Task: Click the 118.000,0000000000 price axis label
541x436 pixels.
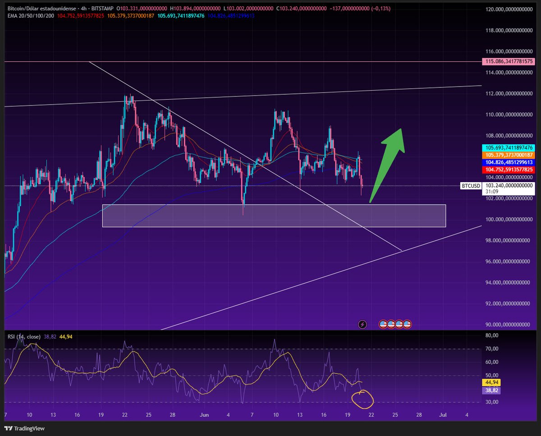Action: [x=509, y=30]
